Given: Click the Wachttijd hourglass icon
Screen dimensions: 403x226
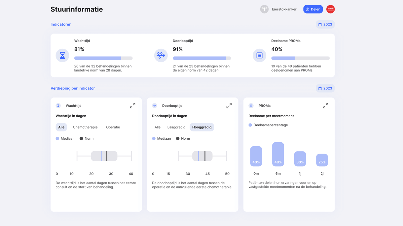Looking at the screenshot, I should [x=62, y=55].
